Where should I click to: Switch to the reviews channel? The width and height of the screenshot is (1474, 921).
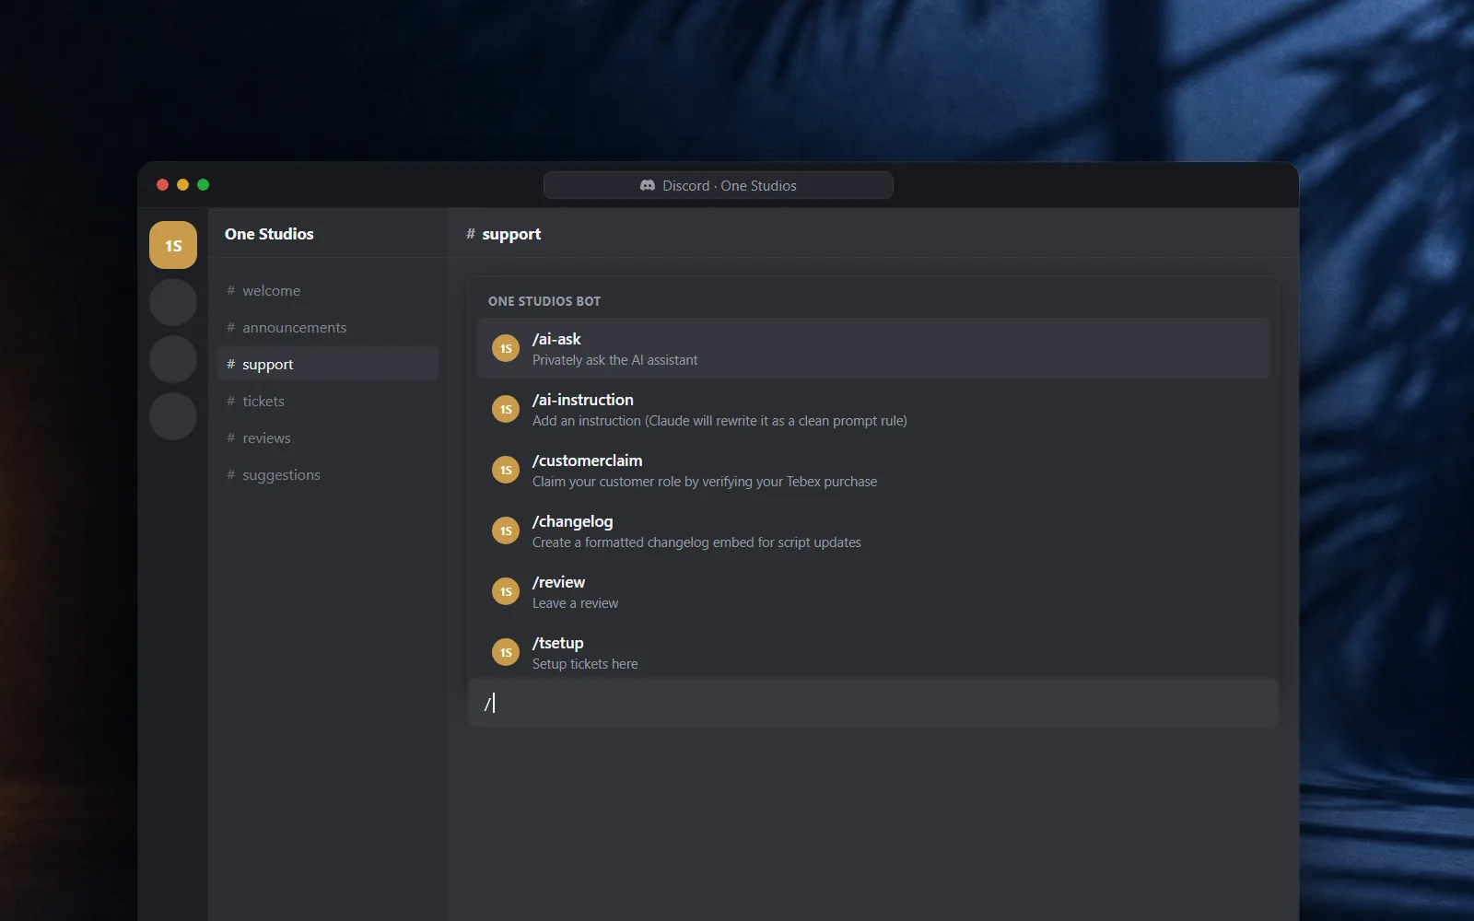(x=328, y=437)
